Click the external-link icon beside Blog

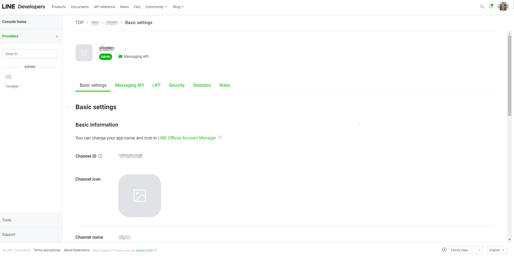183,7
